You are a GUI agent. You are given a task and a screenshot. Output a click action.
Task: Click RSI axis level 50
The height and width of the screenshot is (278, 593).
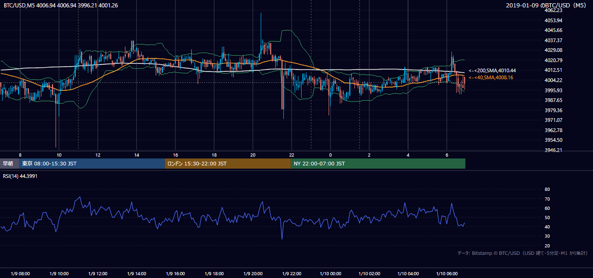[x=547, y=217]
